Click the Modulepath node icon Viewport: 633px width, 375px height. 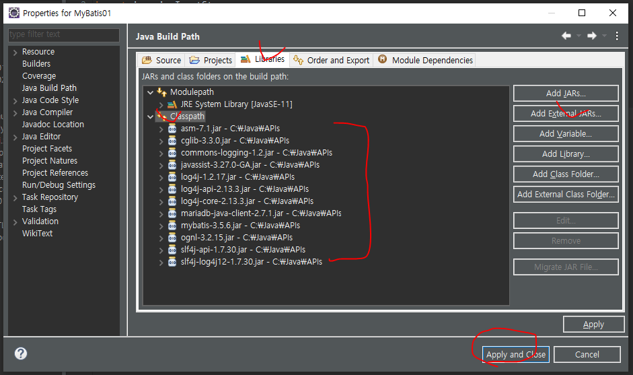[x=161, y=92]
